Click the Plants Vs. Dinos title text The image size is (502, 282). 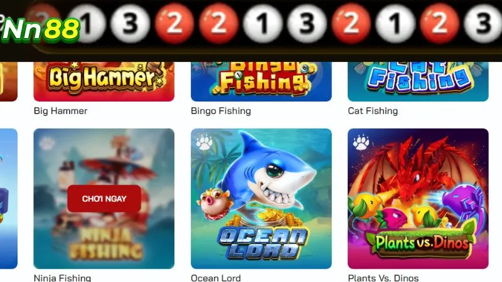point(383,278)
